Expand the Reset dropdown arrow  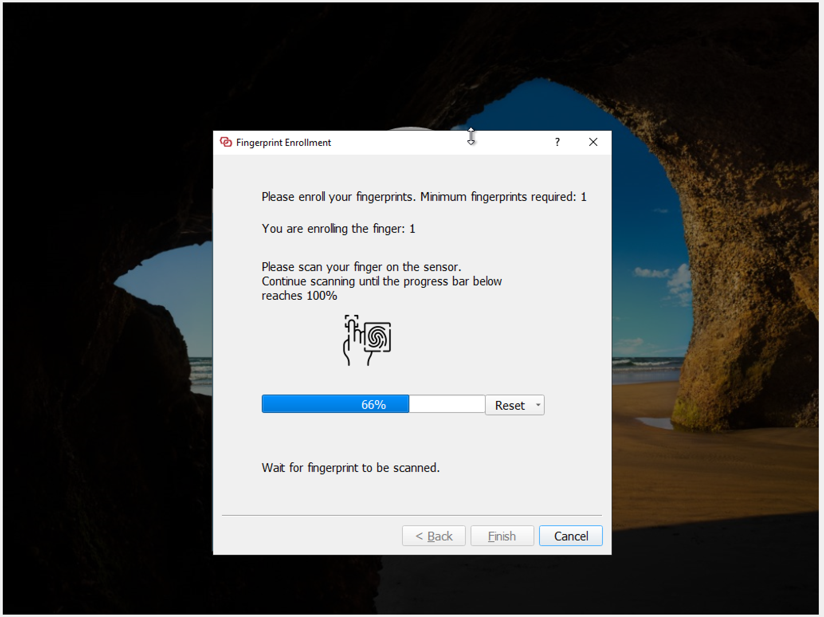click(x=538, y=405)
